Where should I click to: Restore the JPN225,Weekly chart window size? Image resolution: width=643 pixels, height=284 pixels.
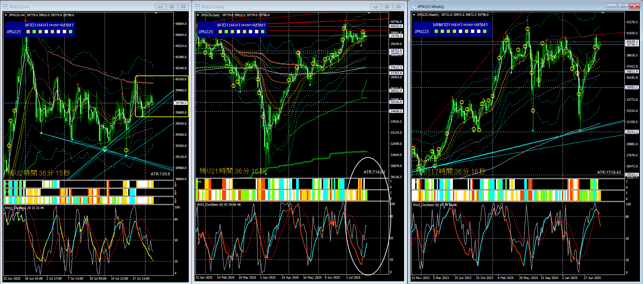click(x=623, y=6)
